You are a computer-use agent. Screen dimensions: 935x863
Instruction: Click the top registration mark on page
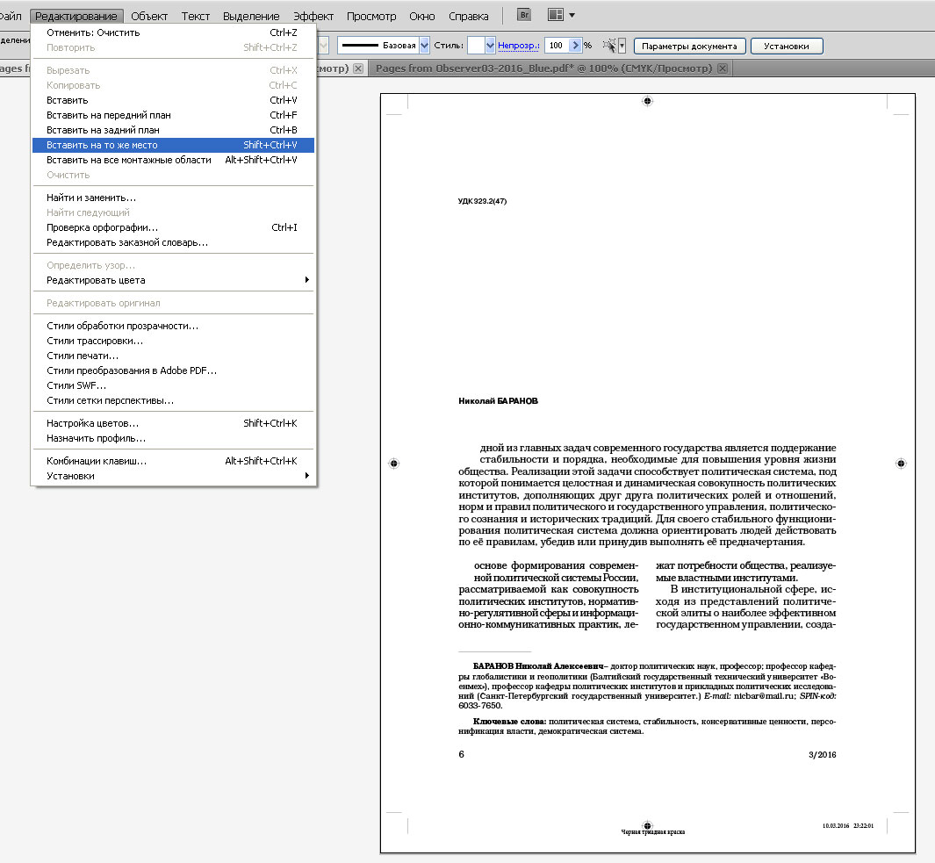pyautogui.click(x=648, y=101)
